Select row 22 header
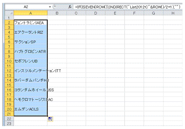The width and height of the screenshot is (185, 129). (x=9, y=119)
